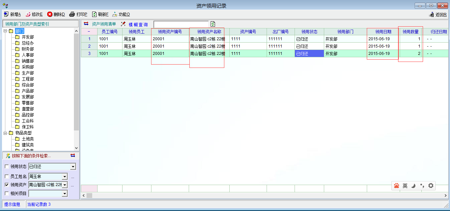This screenshot has width=450, height=211.
Task: Click the fuzzy search text input field
Action: pyautogui.click(x=181, y=24)
